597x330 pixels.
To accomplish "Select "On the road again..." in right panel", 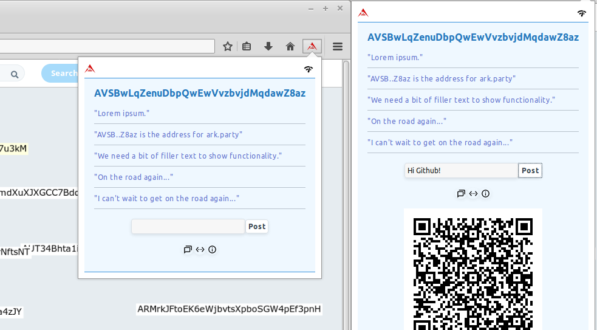I will coord(407,122).
